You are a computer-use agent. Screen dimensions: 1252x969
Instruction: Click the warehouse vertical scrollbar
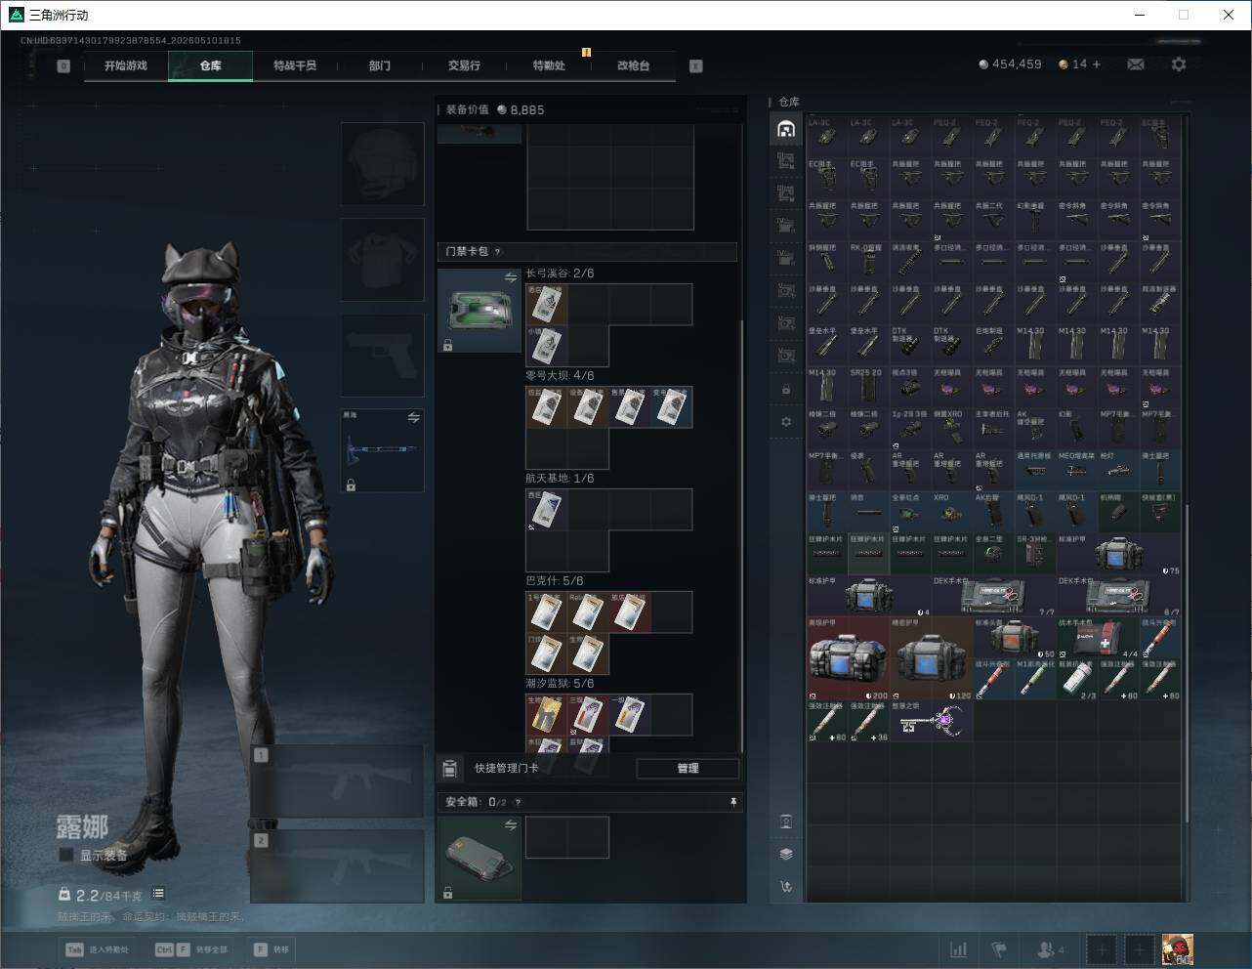tap(1188, 661)
